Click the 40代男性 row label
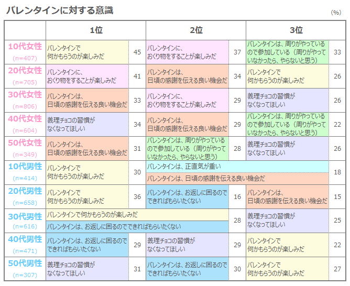Viewport: 350px width, 286px height. [x=25, y=239]
